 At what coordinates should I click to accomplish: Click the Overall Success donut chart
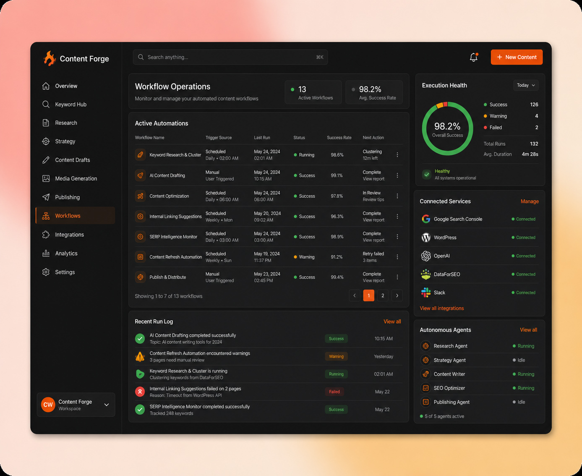[x=447, y=129]
